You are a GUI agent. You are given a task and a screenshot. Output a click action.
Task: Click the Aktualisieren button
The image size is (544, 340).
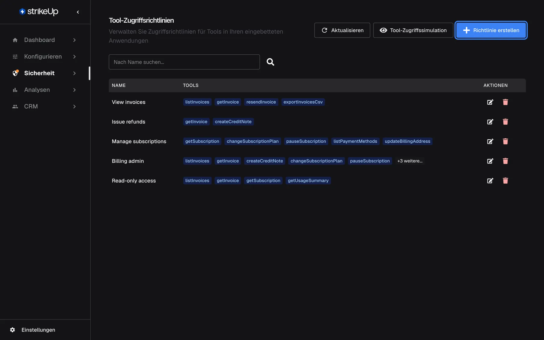tap(342, 30)
